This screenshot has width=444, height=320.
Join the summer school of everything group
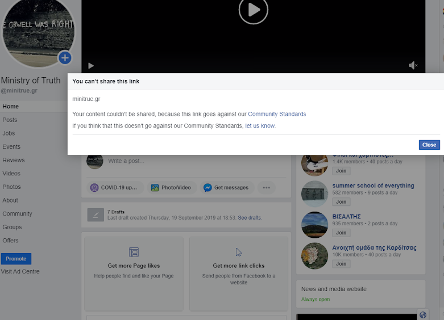(x=341, y=202)
